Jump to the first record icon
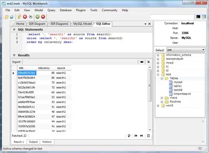Viewport: 209px width, 153px height. (x=136, y=136)
